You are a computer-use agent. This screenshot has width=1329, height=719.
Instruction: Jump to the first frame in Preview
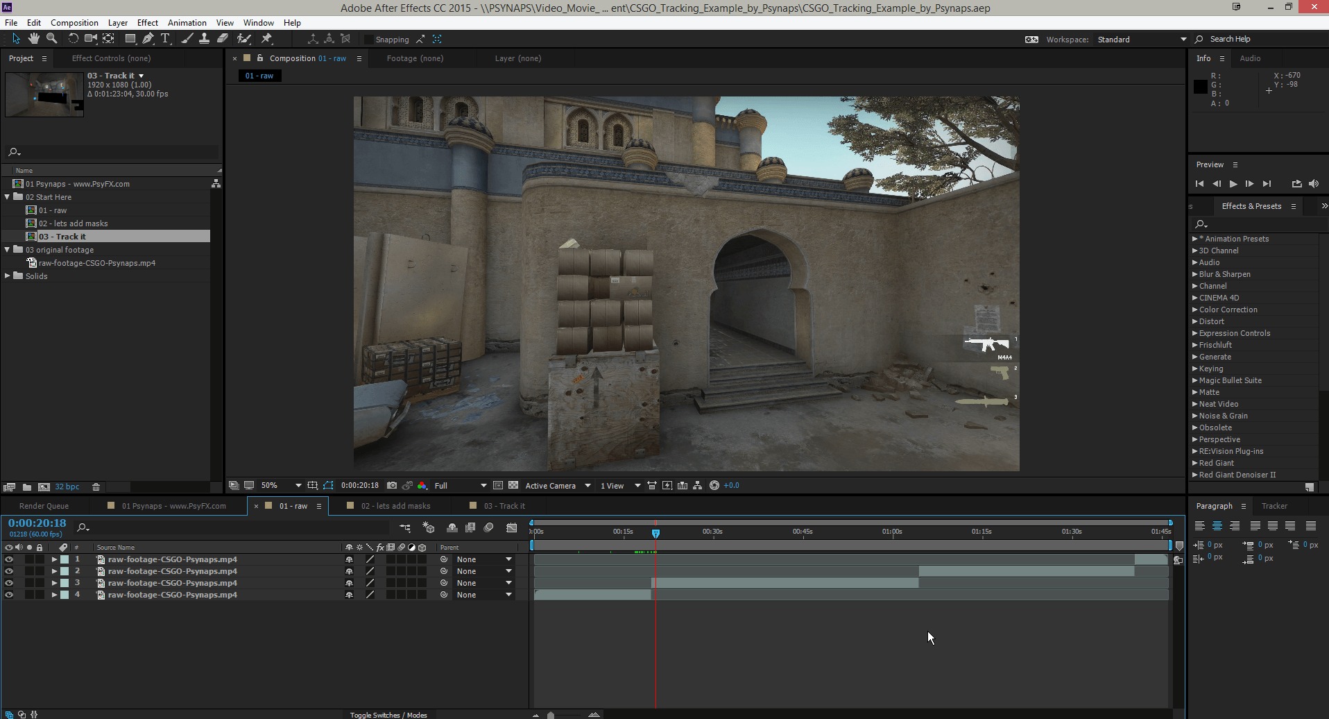pyautogui.click(x=1199, y=184)
